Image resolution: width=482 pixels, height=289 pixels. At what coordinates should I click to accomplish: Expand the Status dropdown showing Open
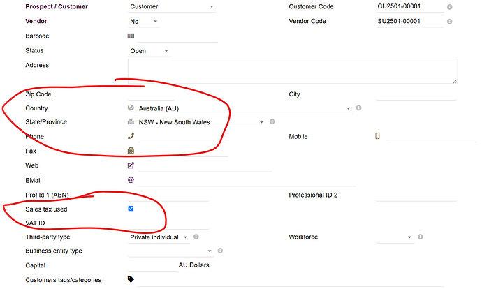tap(149, 51)
